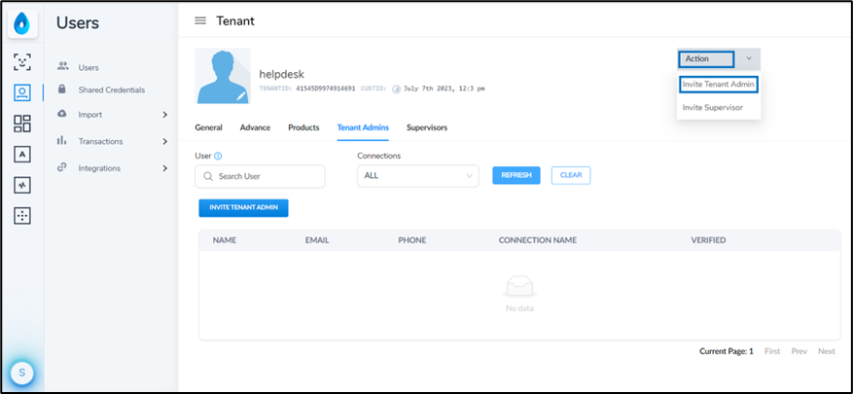Click the CLEAR button
Viewport: 853px width, 394px height.
[x=571, y=175]
